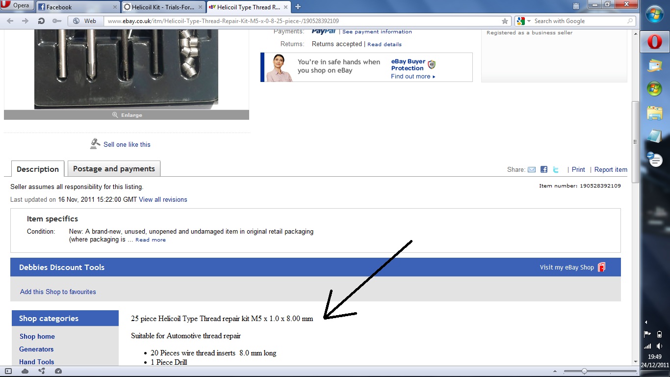
Task: Click the Opera Unite icon
Action: coord(42,371)
